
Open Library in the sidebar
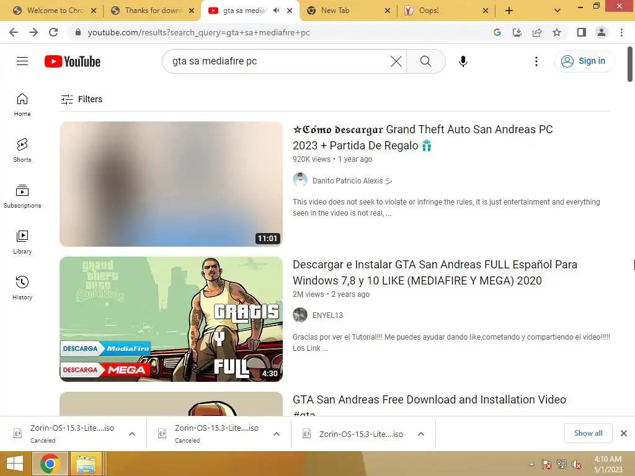(22, 242)
